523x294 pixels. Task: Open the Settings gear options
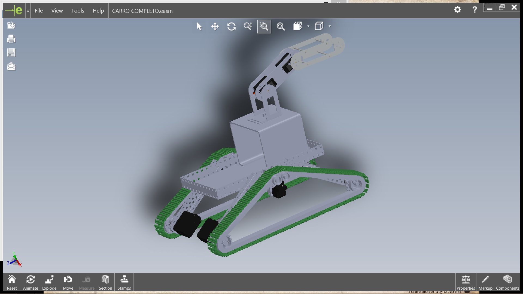point(458,10)
